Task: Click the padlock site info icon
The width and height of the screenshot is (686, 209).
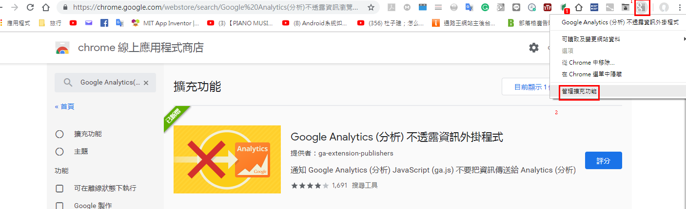Action: (65, 7)
